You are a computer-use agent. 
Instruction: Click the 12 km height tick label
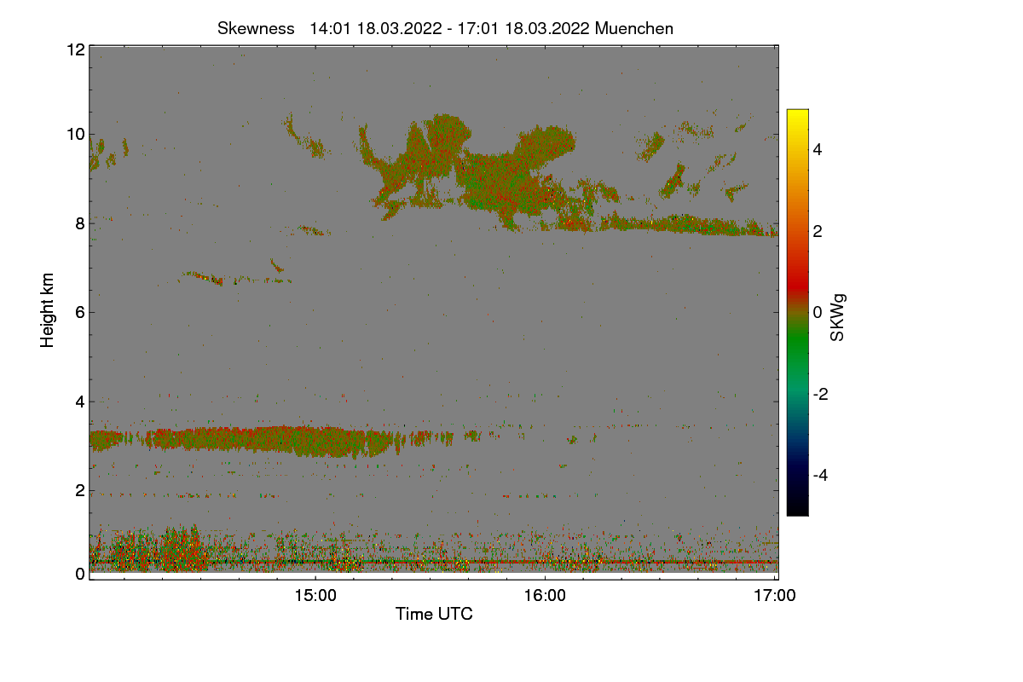(75, 49)
